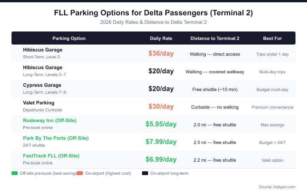
Task: Click the FLL Parking Options main title
Action: pyautogui.click(x=153, y=13)
